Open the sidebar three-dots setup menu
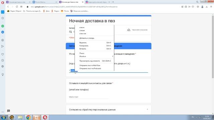The image size is (214, 120). click(x=3, y=112)
